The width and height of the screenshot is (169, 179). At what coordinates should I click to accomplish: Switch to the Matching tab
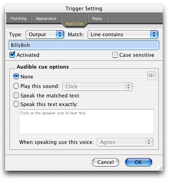click(x=19, y=19)
